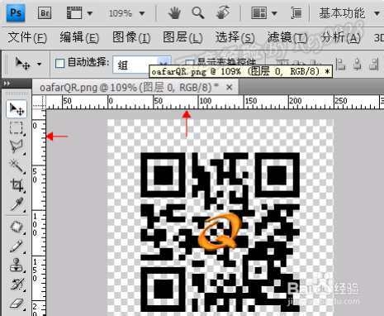
Task: Select the Clone Stamp tool
Action: [17, 265]
